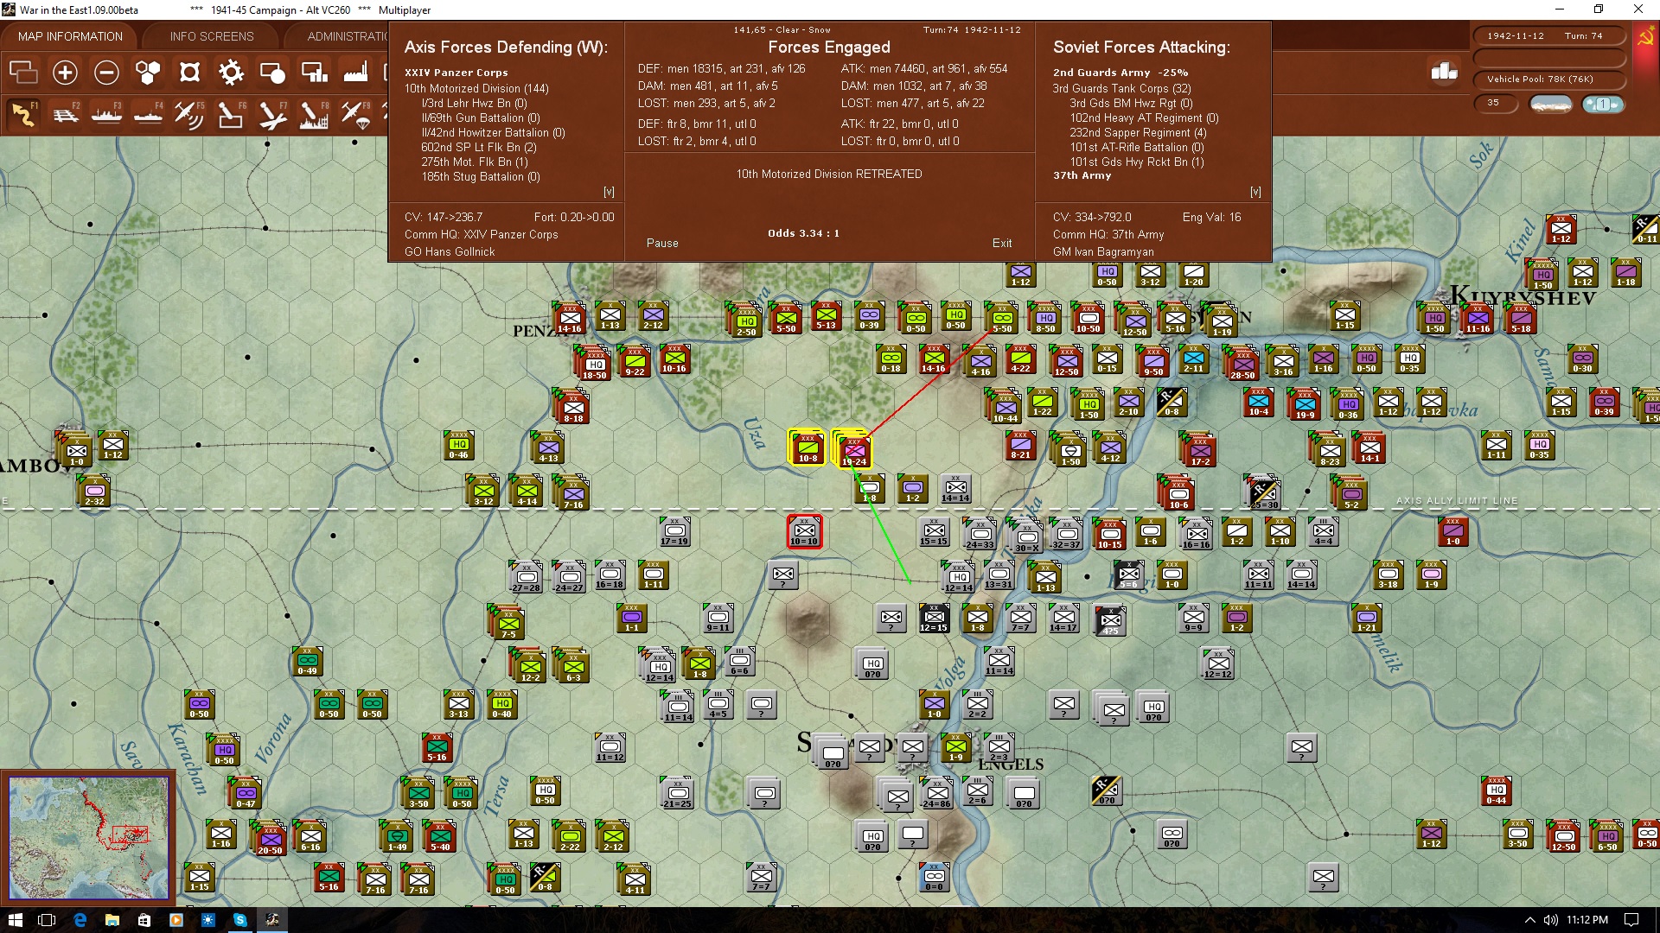Click the fortification levels icon
The image size is (1660, 933).
point(189,73)
